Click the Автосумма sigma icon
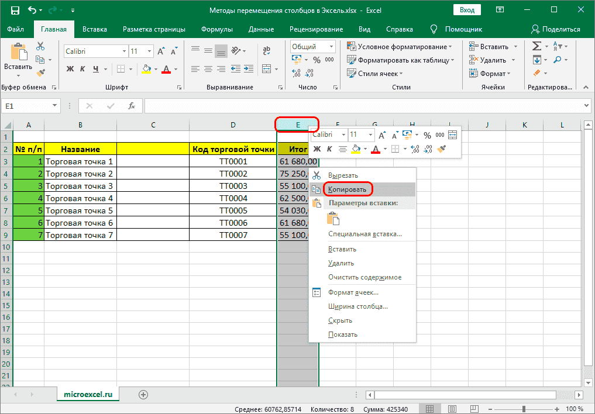 tap(538, 44)
